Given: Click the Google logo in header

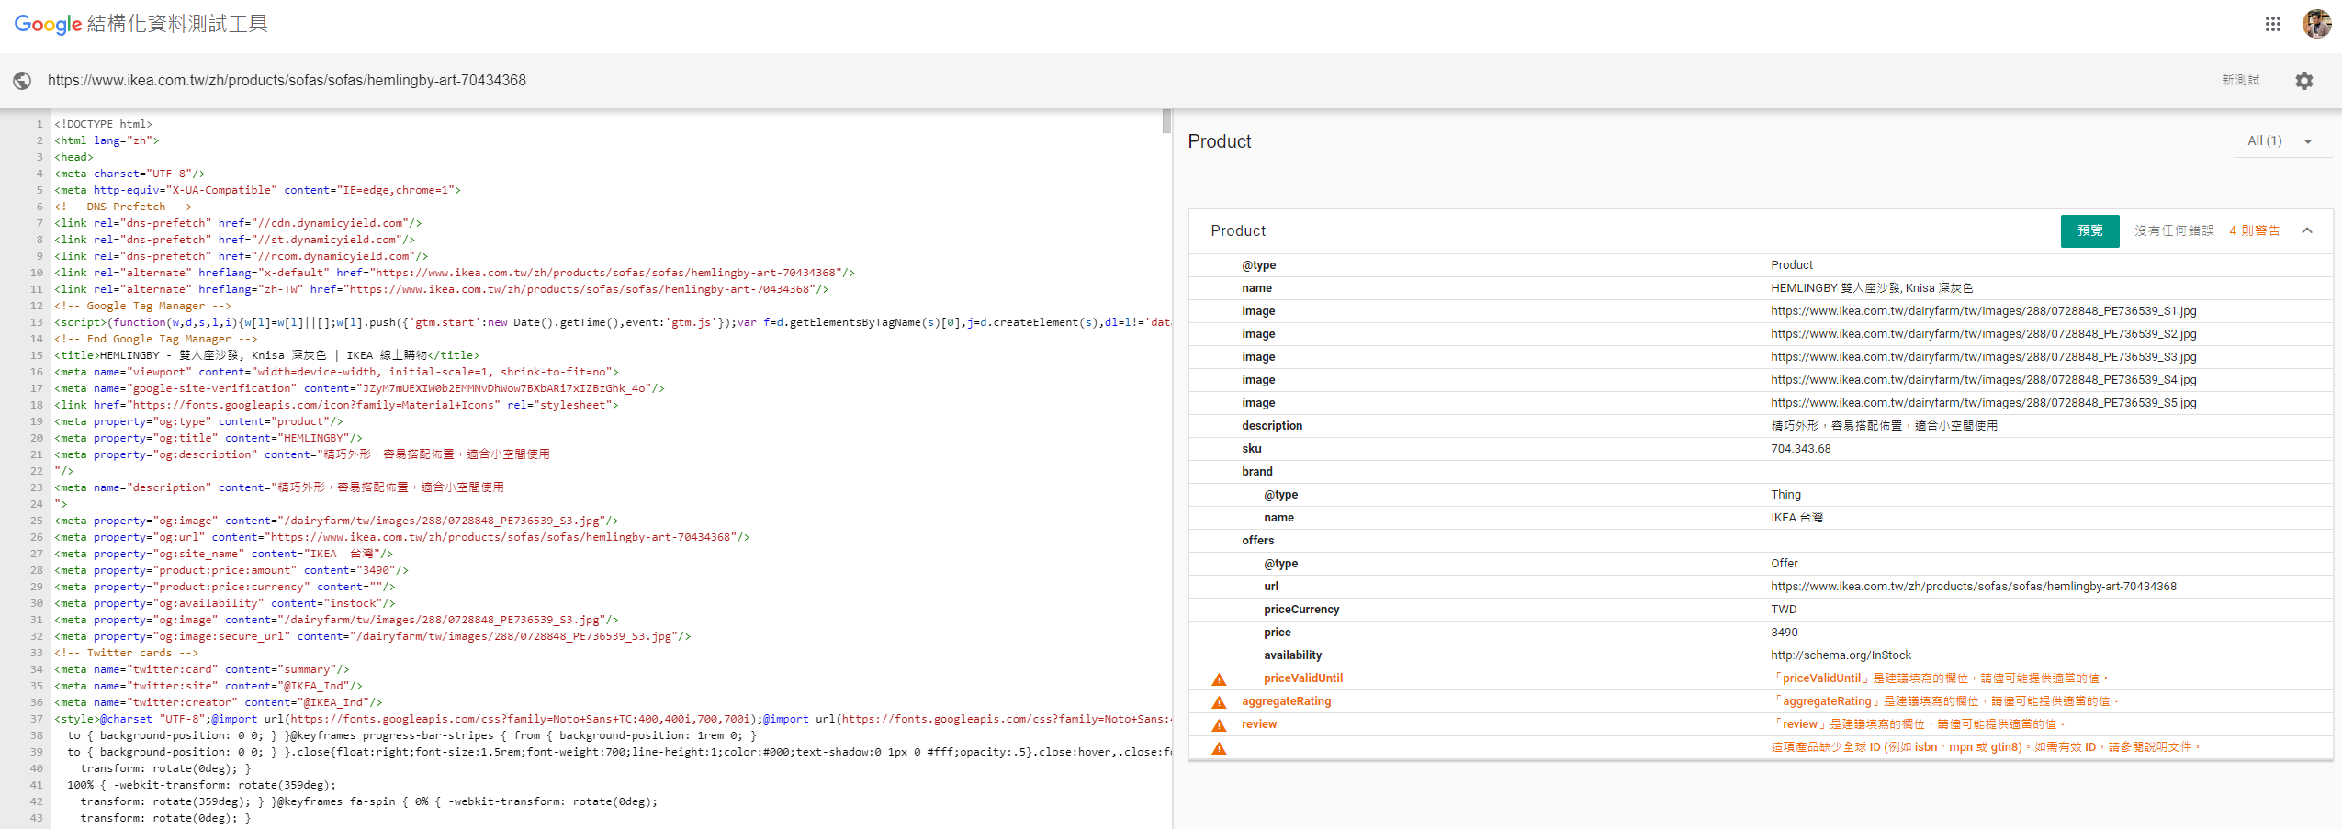Looking at the screenshot, I should click(x=48, y=24).
